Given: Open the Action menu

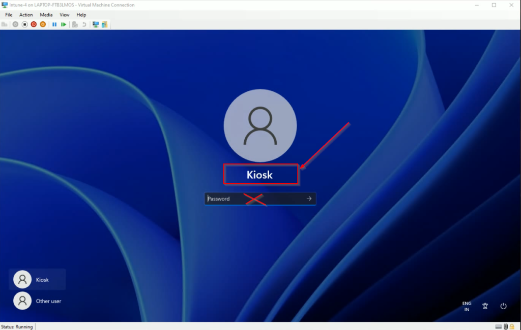Looking at the screenshot, I should pos(26,15).
